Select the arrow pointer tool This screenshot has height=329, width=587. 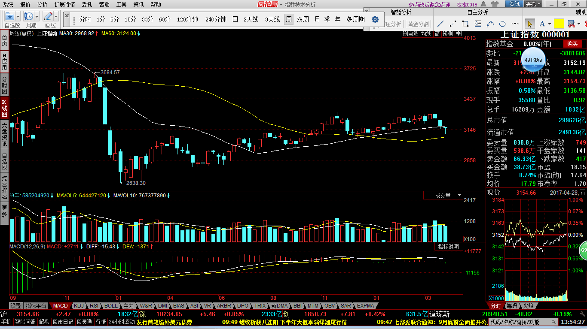click(x=530, y=24)
